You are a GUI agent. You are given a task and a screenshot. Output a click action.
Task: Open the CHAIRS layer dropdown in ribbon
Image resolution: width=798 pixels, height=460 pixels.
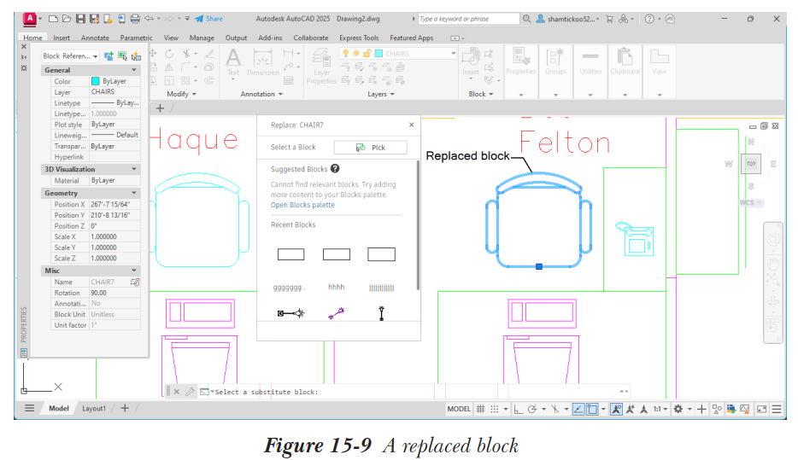coord(453,54)
